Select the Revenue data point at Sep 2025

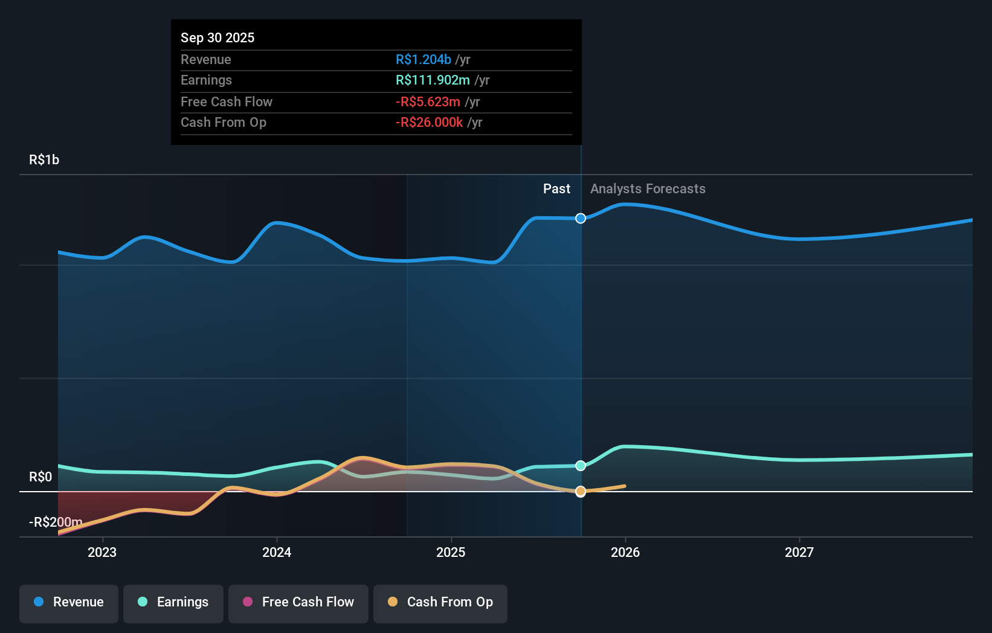tap(581, 218)
